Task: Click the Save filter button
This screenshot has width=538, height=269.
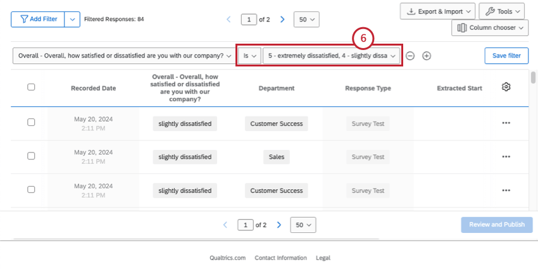Action: tap(506, 56)
